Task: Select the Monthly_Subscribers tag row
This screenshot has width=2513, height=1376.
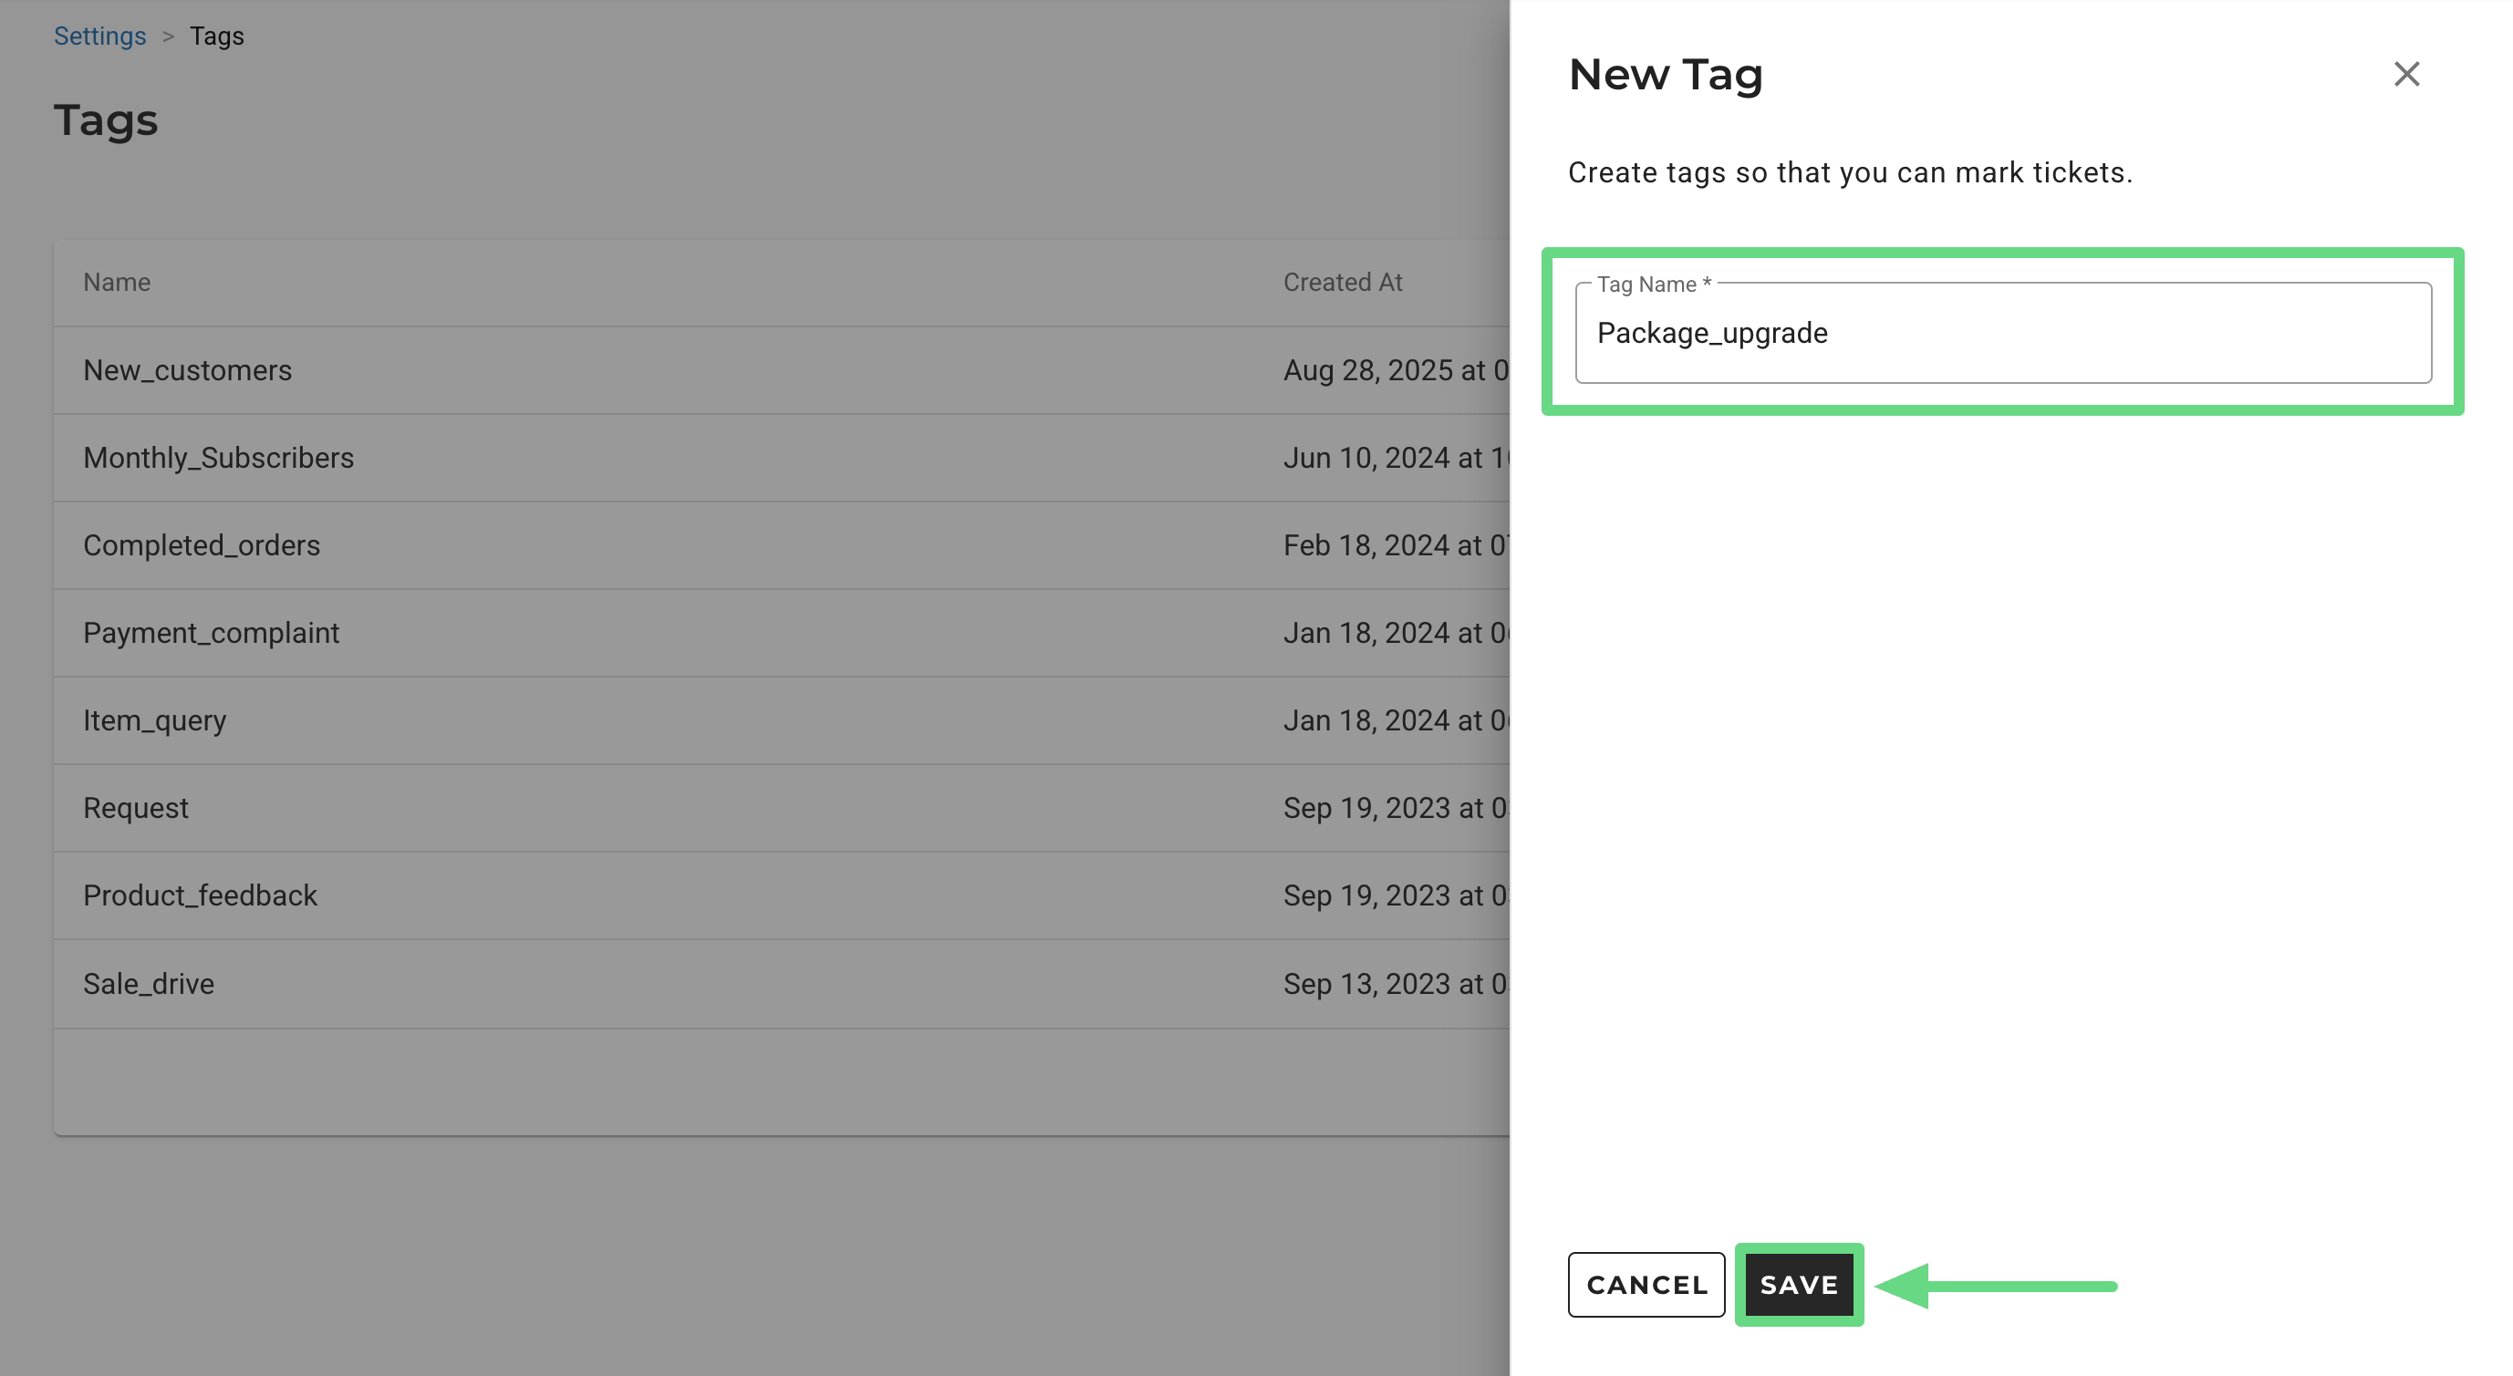Action: (219, 459)
